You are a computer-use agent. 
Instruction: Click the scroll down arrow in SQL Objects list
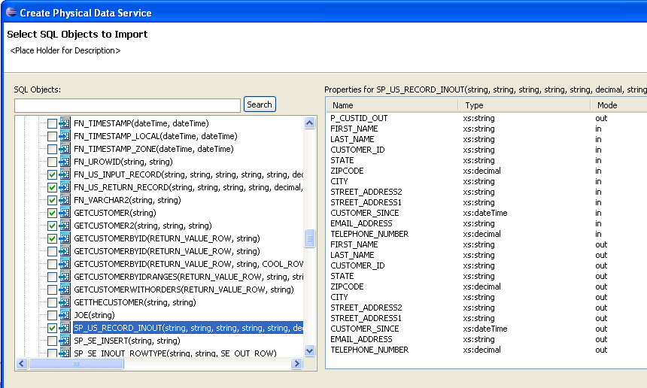pyautogui.click(x=309, y=351)
